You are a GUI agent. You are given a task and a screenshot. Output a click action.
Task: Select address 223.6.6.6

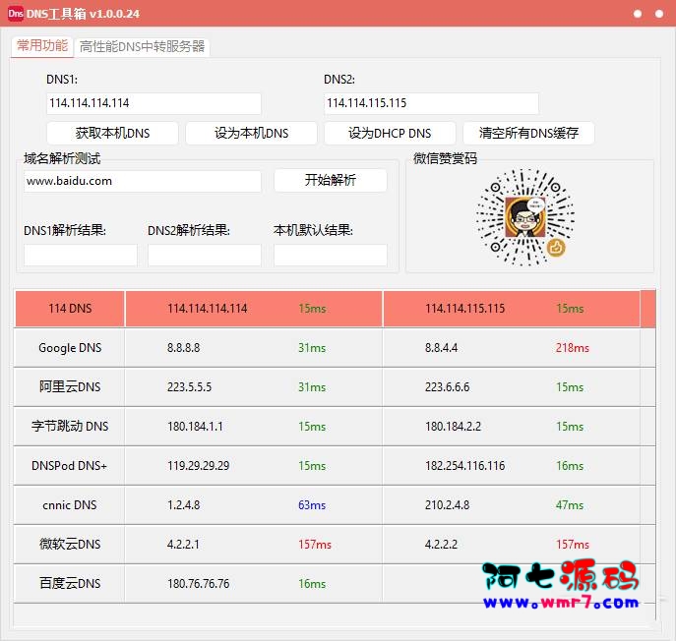click(x=447, y=387)
